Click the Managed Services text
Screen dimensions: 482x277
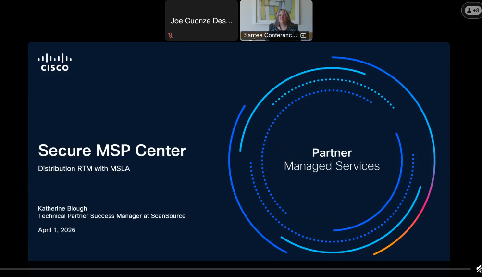click(x=332, y=166)
